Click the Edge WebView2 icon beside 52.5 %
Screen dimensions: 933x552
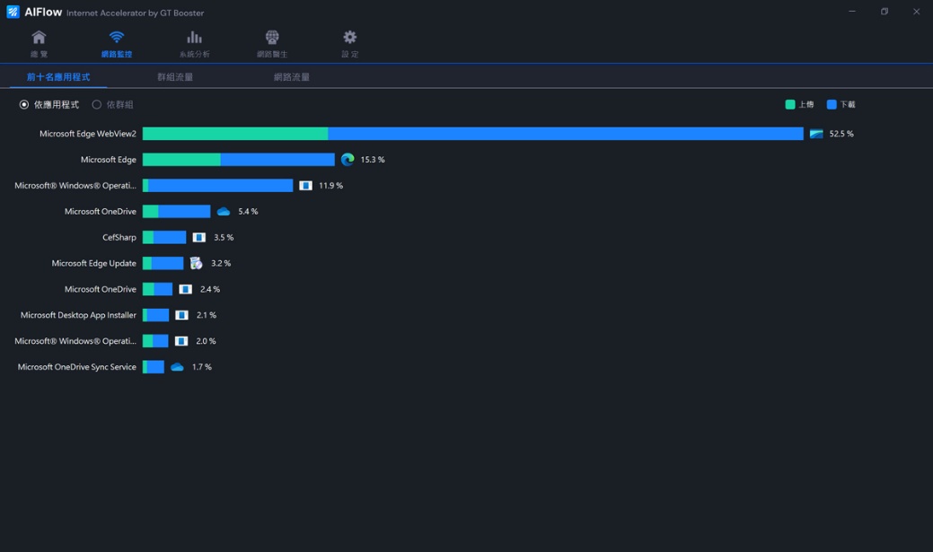click(x=816, y=134)
